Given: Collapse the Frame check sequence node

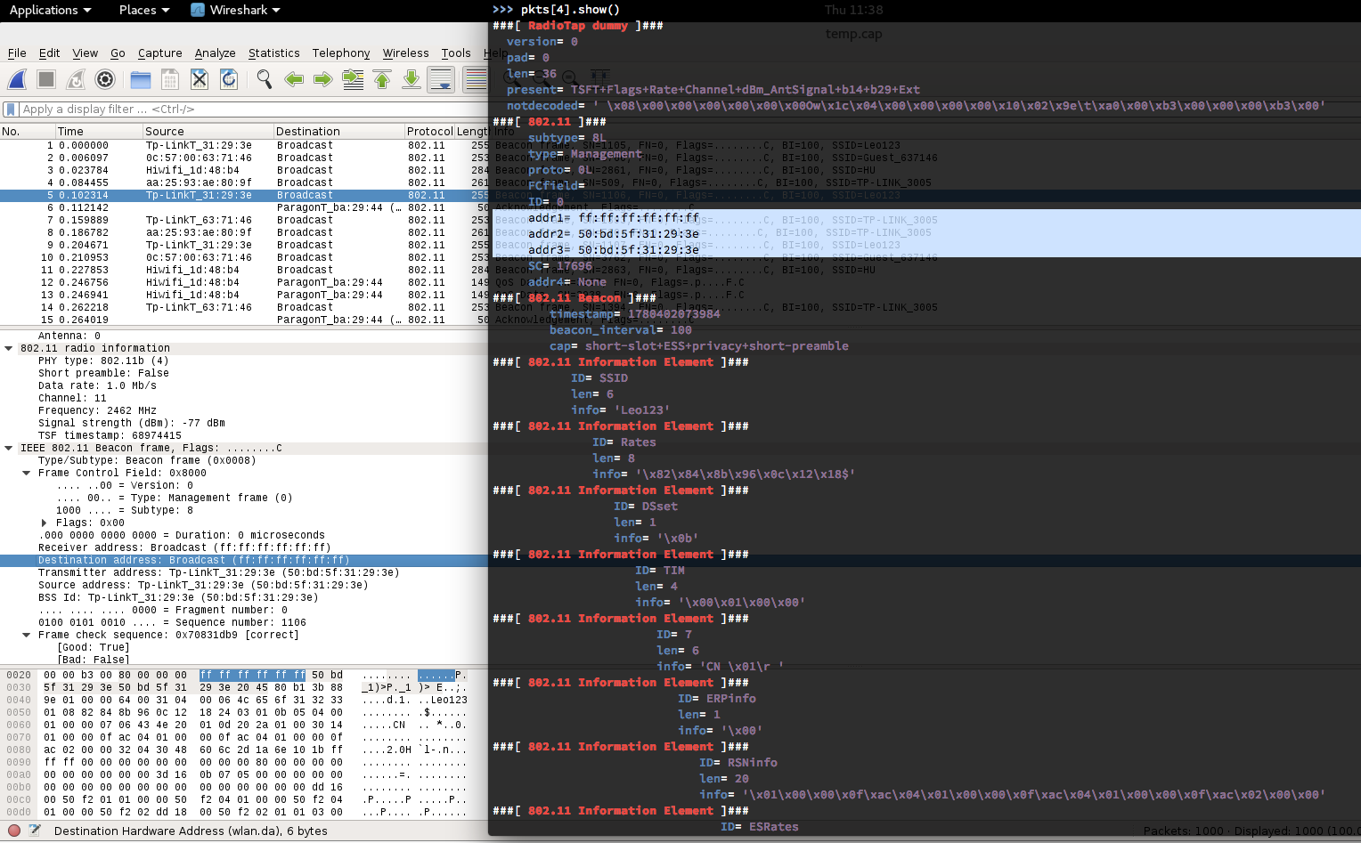Looking at the screenshot, I should tap(27, 635).
